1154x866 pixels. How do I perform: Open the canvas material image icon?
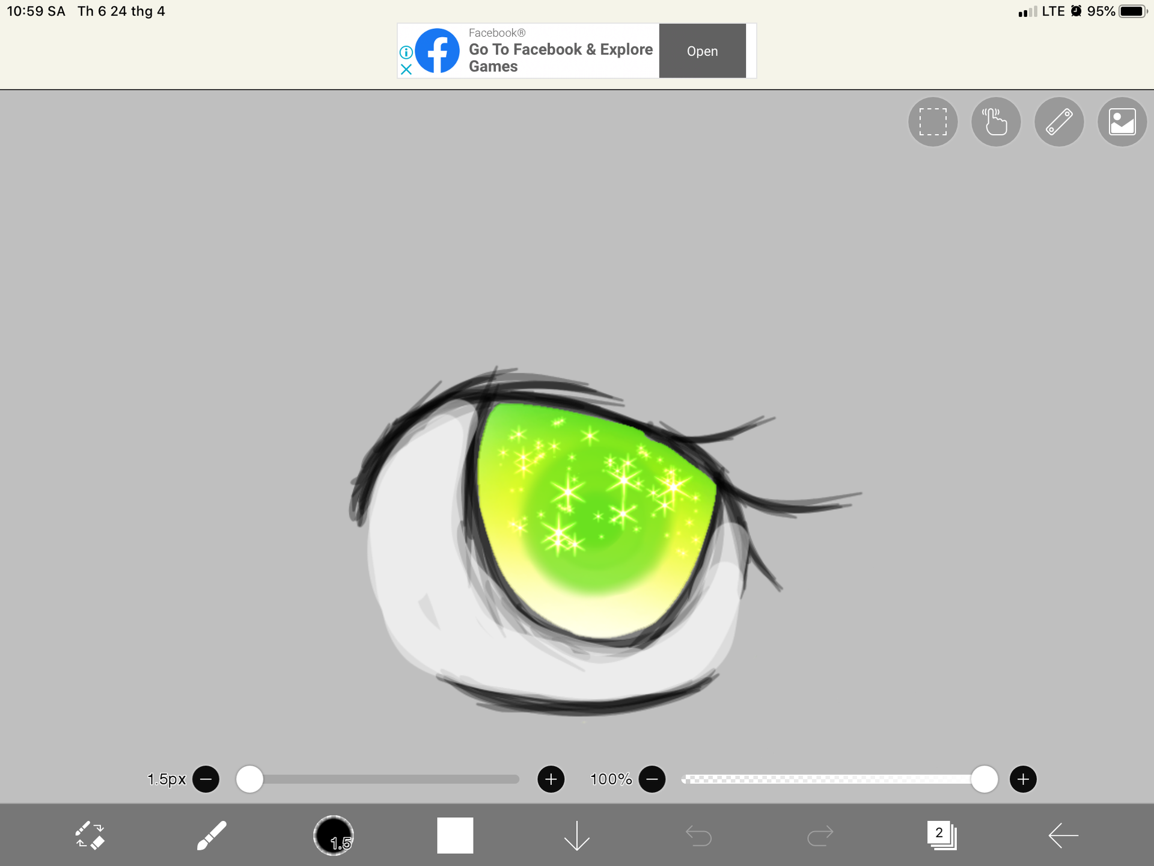pyautogui.click(x=1122, y=122)
